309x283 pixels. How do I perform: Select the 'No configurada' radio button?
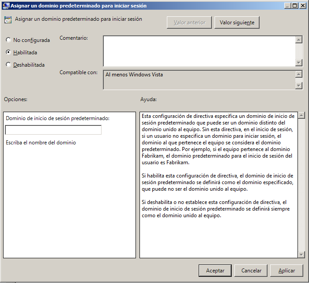[8, 40]
